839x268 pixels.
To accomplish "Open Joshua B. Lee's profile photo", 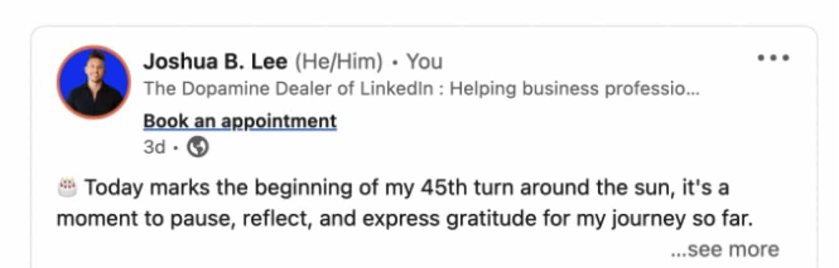I will (94, 82).
